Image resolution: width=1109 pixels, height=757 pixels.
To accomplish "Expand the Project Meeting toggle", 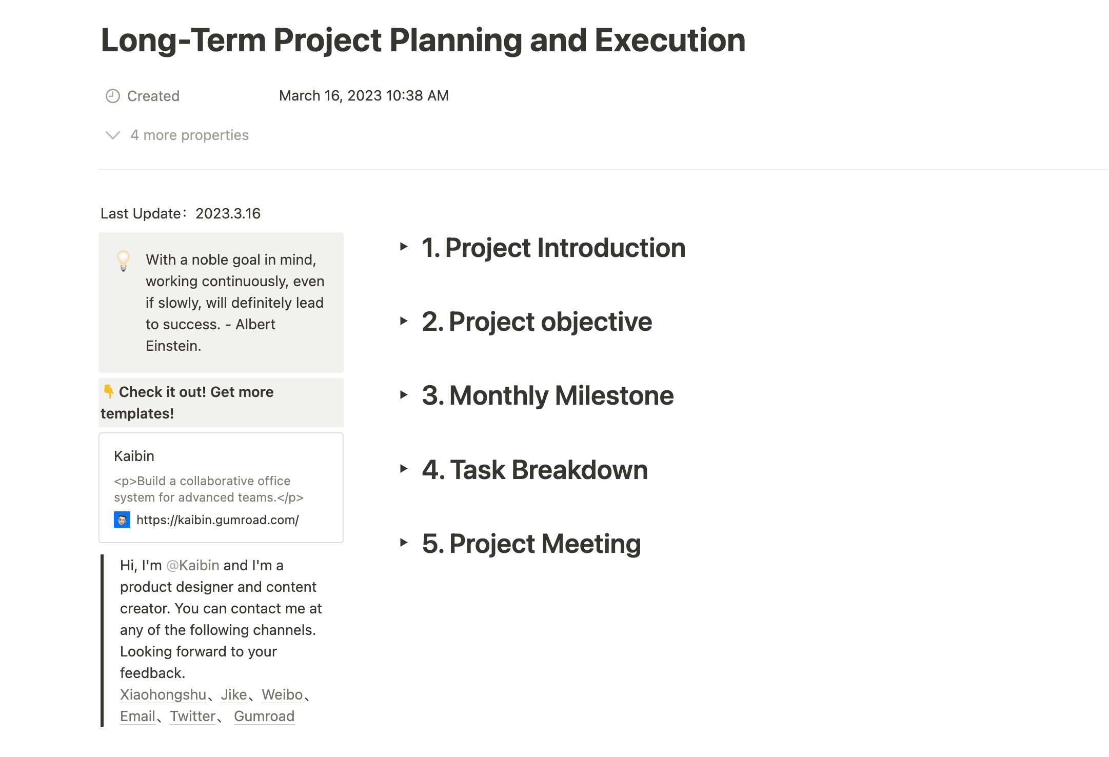I will click(x=403, y=543).
